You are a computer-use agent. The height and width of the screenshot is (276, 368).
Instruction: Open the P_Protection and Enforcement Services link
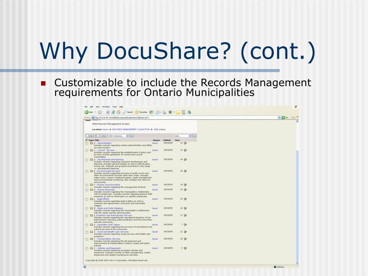coord(113,215)
